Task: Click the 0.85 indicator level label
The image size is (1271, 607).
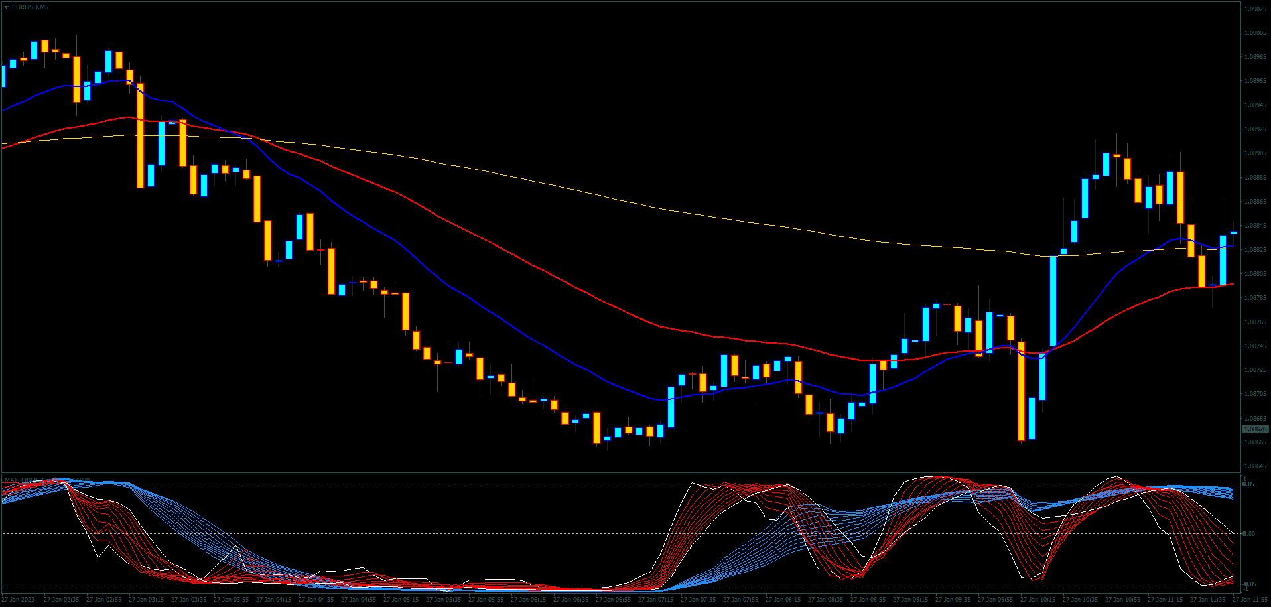Action: click(1249, 484)
